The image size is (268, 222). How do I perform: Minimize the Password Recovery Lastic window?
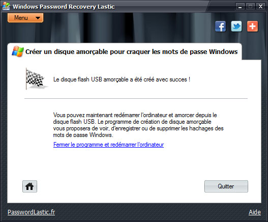click(x=240, y=7)
